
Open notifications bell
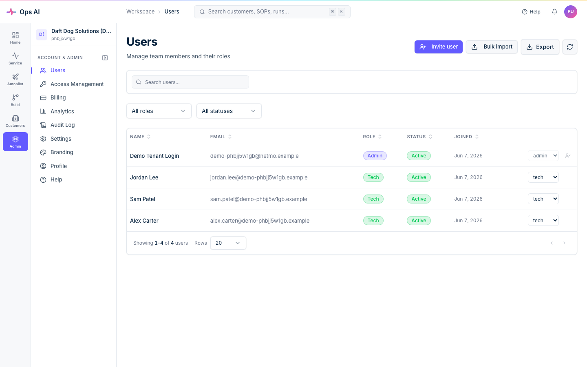point(554,12)
